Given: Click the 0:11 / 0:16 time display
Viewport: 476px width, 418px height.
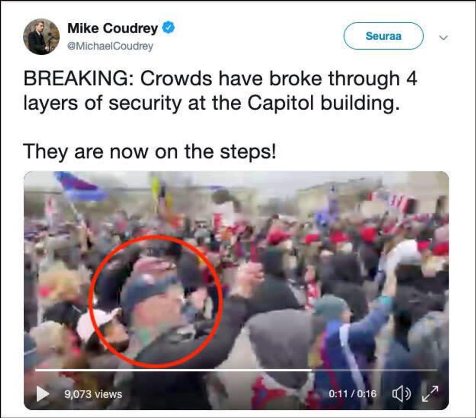Looking at the screenshot, I should (x=353, y=394).
